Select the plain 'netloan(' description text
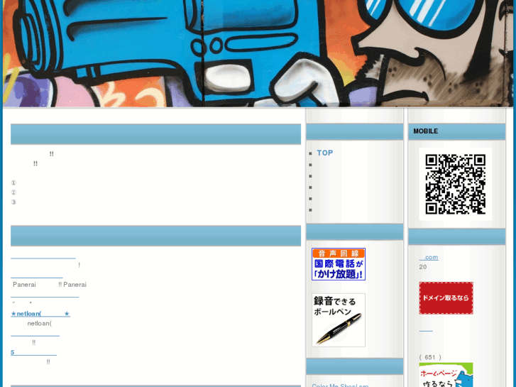Viewport: 516px width, 387px height. click(x=40, y=323)
